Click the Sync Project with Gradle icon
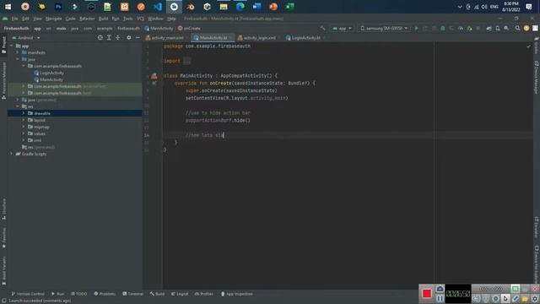The height and width of the screenshot is (304, 540). tap(489, 28)
